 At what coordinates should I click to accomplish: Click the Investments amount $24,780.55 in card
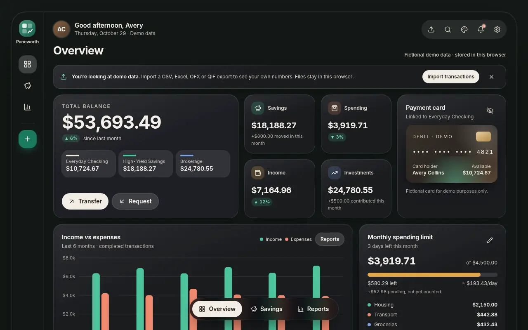pyautogui.click(x=350, y=190)
